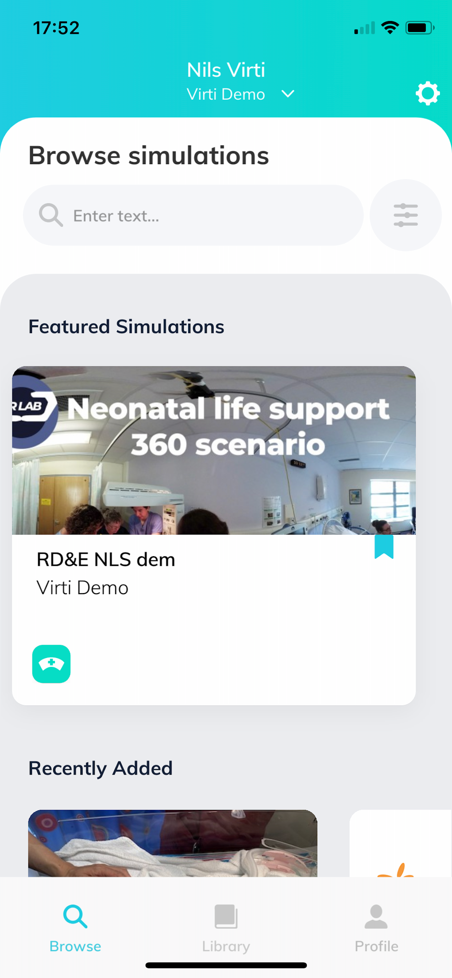Tap the magnifier icon in search bar
Viewport: 452px width, 978px height.
[x=51, y=215]
